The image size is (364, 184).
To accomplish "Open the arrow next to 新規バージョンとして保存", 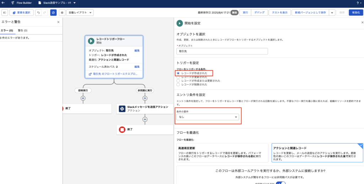I will click(332, 12).
